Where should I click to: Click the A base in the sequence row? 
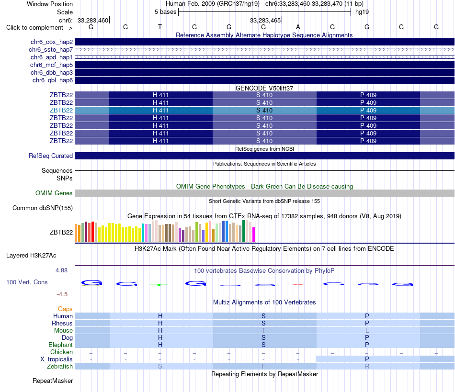298,27
